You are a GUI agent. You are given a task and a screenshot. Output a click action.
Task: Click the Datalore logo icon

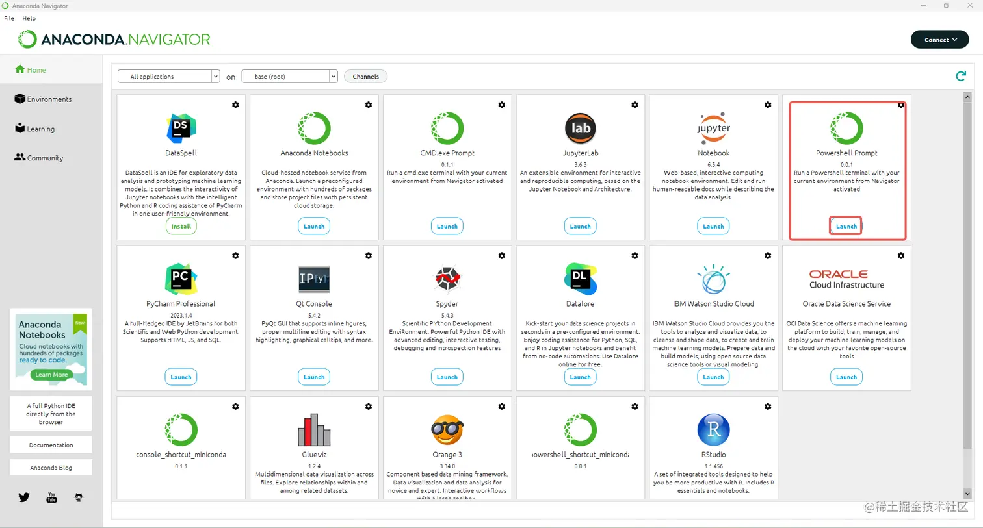580,279
